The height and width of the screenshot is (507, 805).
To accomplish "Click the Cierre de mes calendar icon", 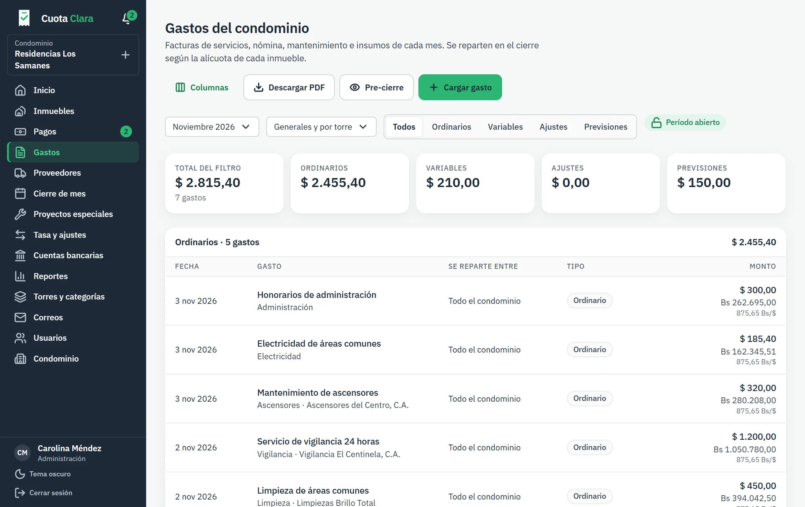I will 20,194.
